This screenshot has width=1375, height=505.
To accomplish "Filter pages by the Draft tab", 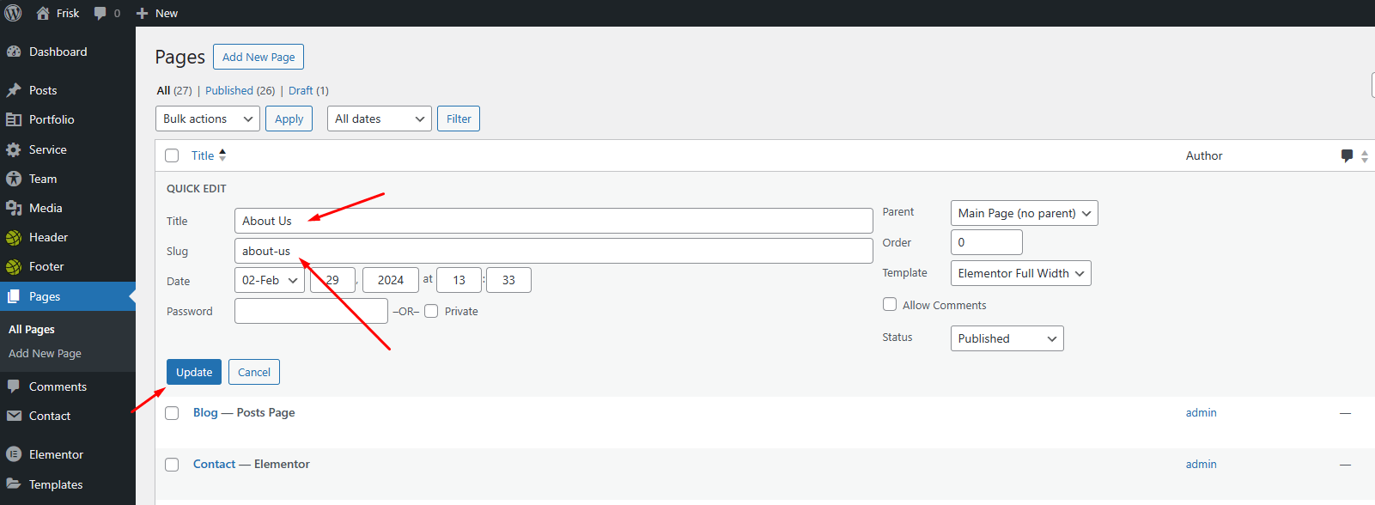I will (301, 90).
